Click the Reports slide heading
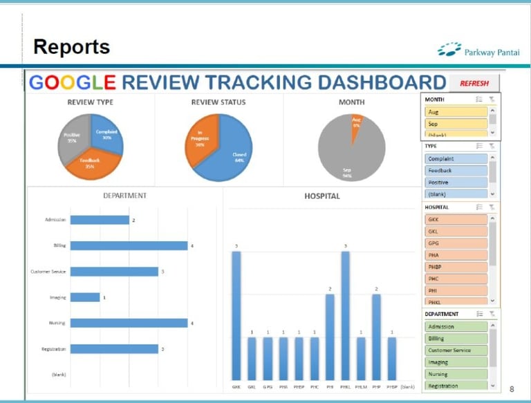This screenshot has width=531, height=403. pos(72,46)
